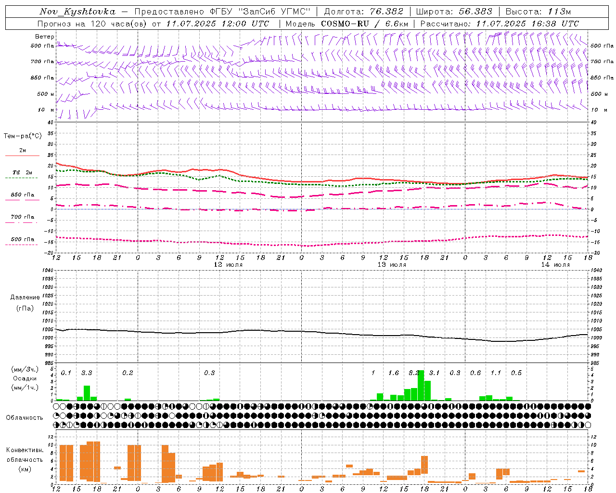Click the '10 м' wind level label on left
Image resolution: width=616 pixels, height=493 pixels.
pos(47,110)
